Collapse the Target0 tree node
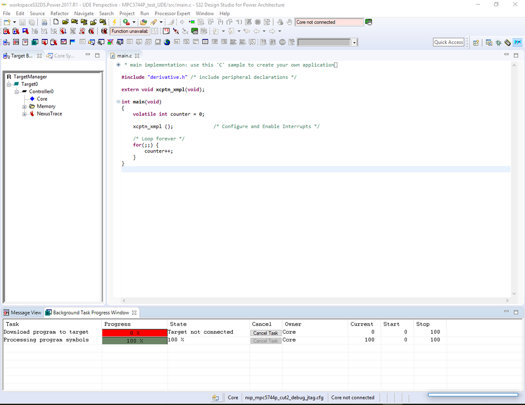Viewport: 525px width, 405px height. tap(9, 84)
